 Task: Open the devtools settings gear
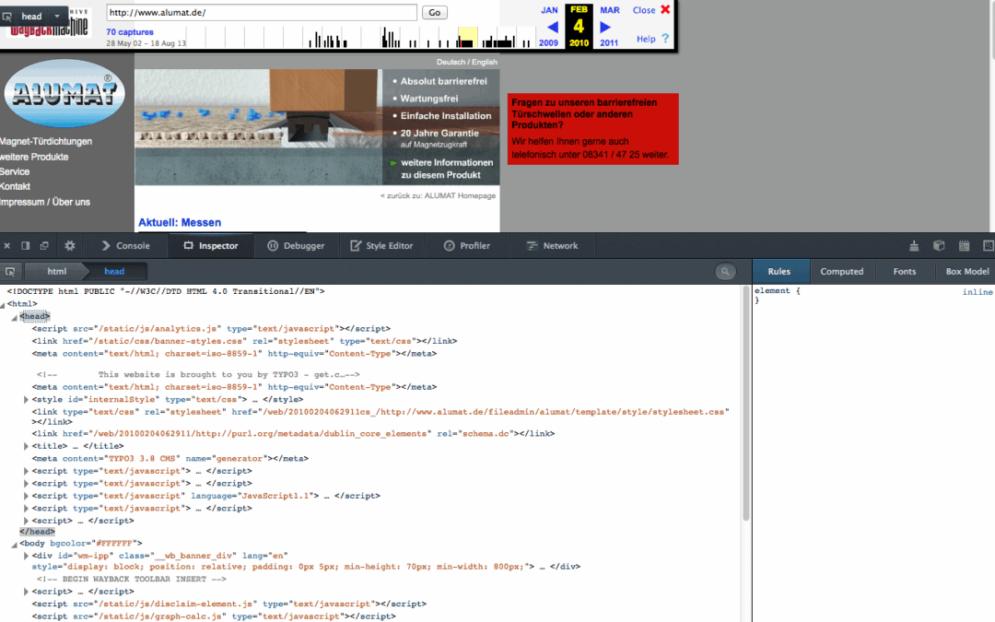(70, 246)
